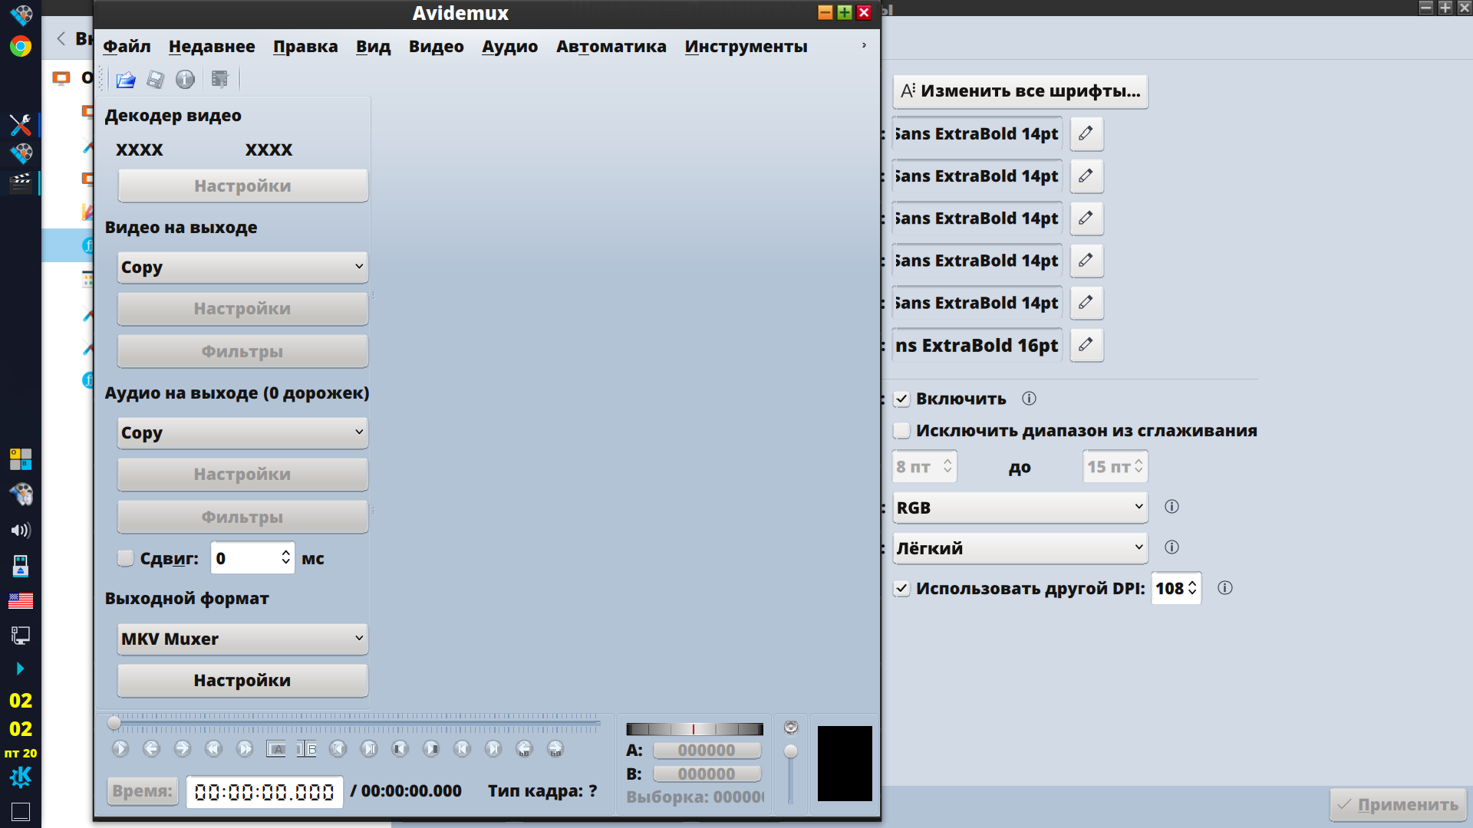Set selection start marker A
The image size is (1473, 828).
[276, 749]
